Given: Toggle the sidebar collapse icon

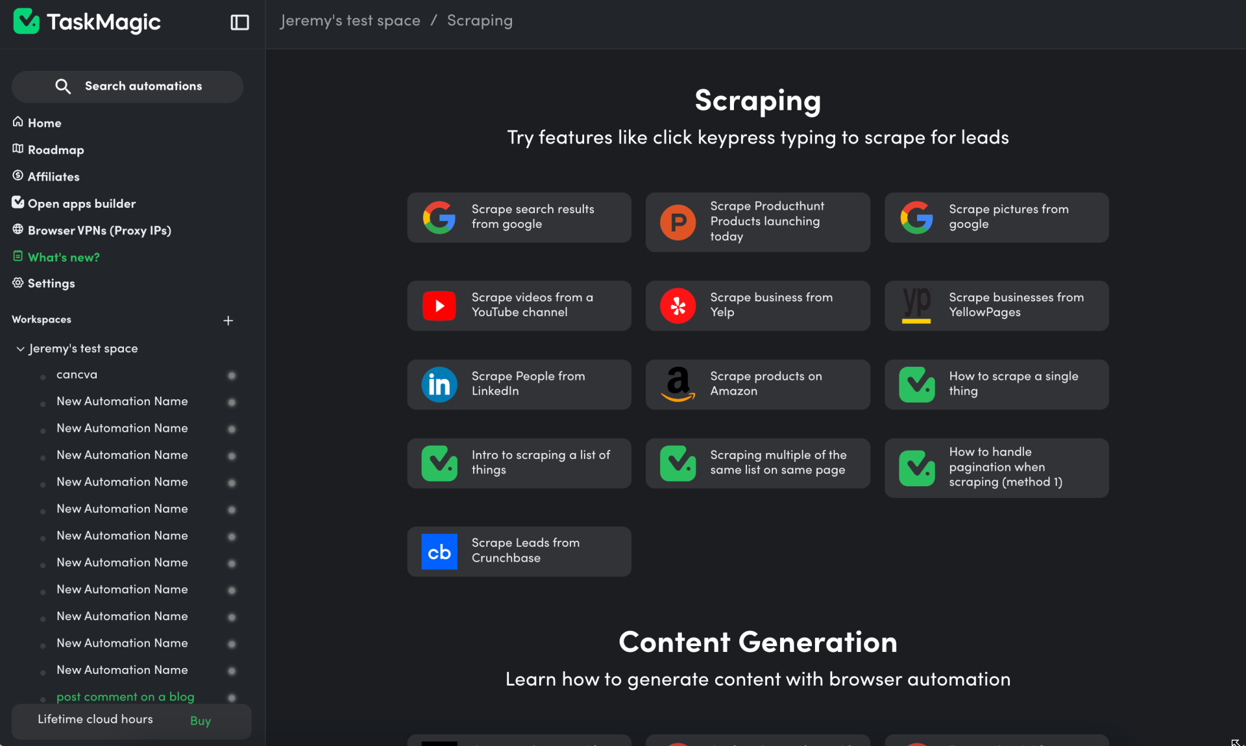Looking at the screenshot, I should 239,22.
